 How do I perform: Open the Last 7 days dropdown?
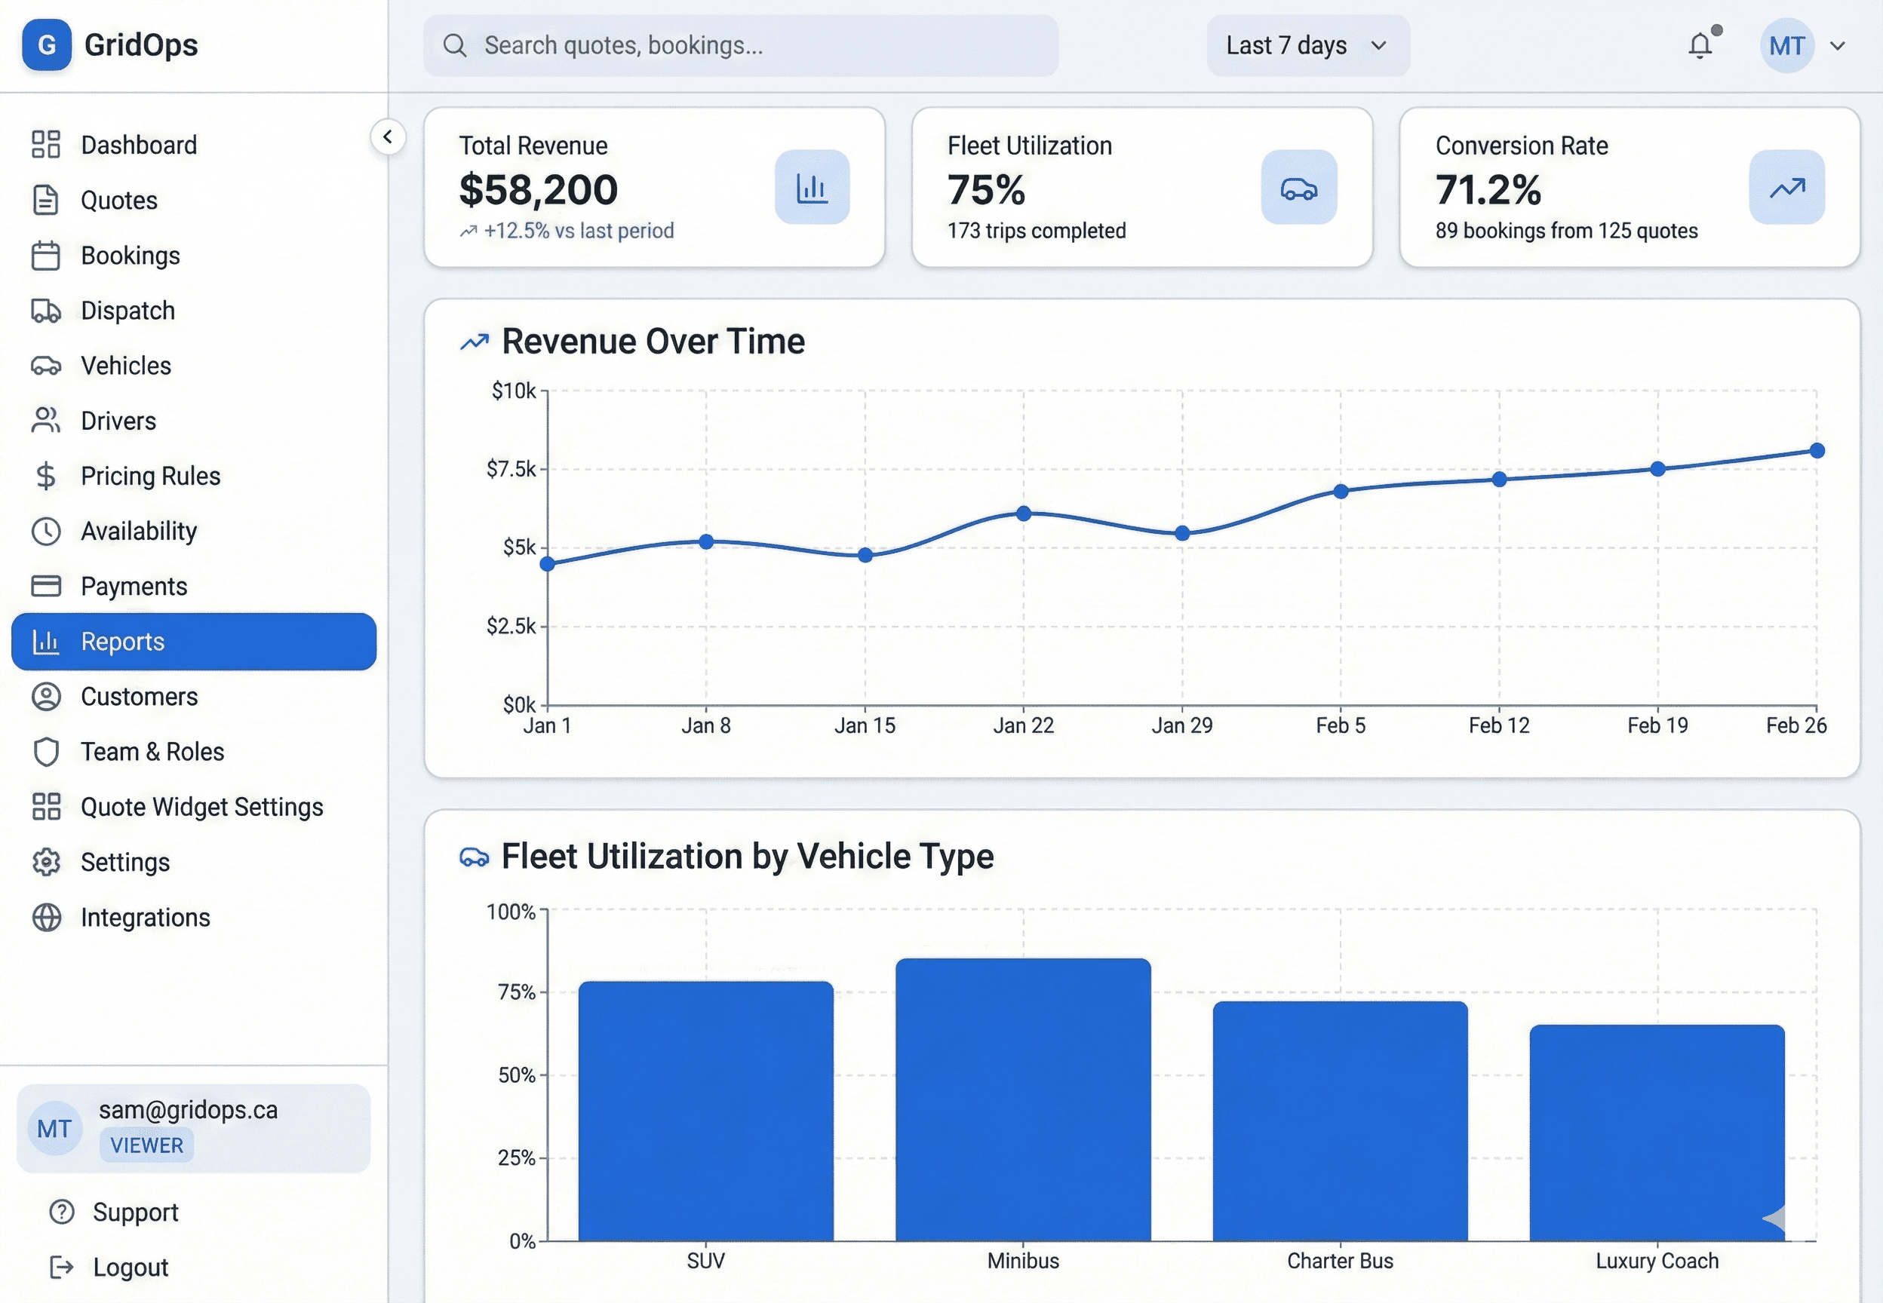tap(1307, 46)
